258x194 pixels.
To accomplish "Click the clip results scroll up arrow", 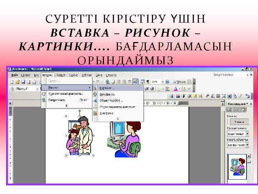I will tap(249, 156).
